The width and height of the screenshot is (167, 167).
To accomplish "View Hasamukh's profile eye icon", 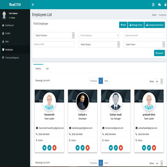I will (x=45, y=148).
